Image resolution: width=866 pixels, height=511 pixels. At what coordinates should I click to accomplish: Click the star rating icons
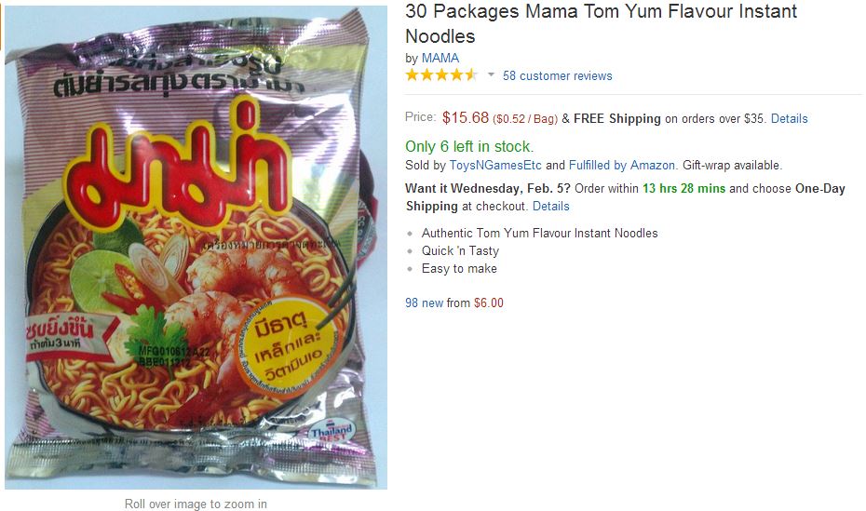[x=441, y=75]
